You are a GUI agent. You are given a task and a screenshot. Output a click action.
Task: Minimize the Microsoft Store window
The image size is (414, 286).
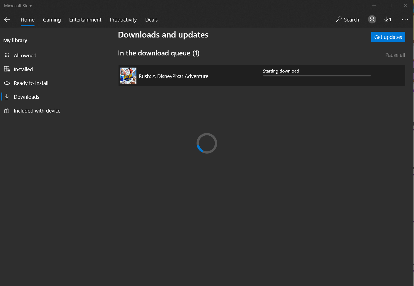[374, 6]
